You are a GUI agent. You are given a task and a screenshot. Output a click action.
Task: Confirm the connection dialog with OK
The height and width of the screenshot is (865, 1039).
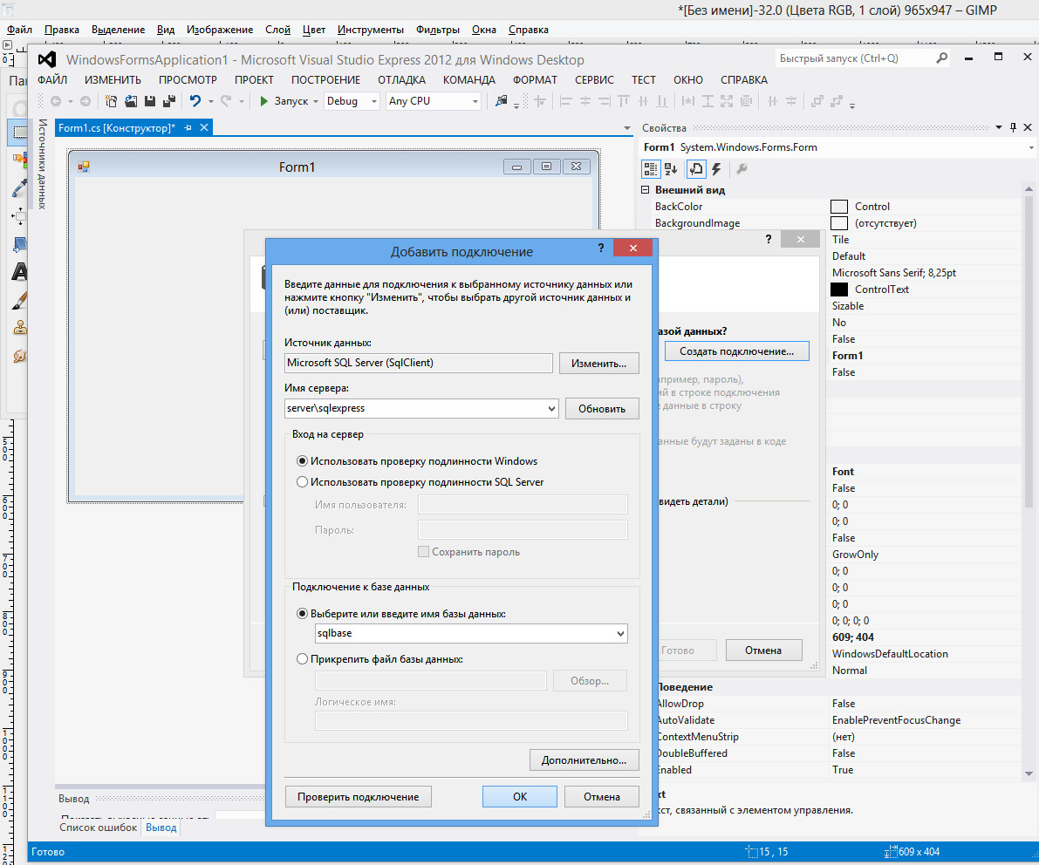[520, 797]
